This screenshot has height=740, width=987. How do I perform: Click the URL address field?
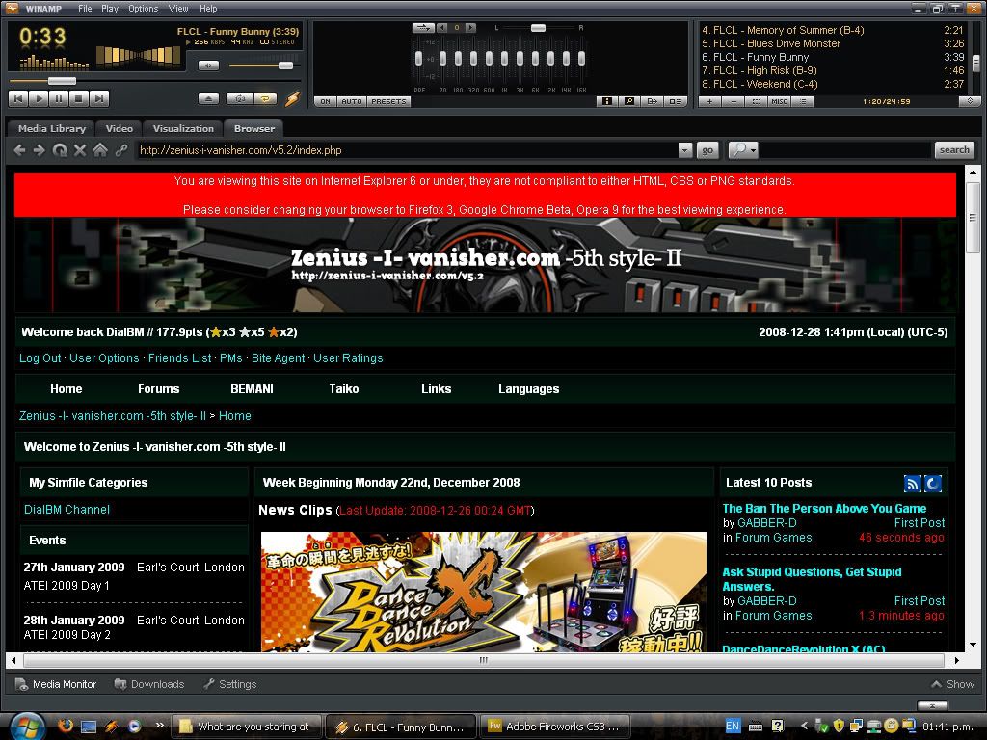408,150
